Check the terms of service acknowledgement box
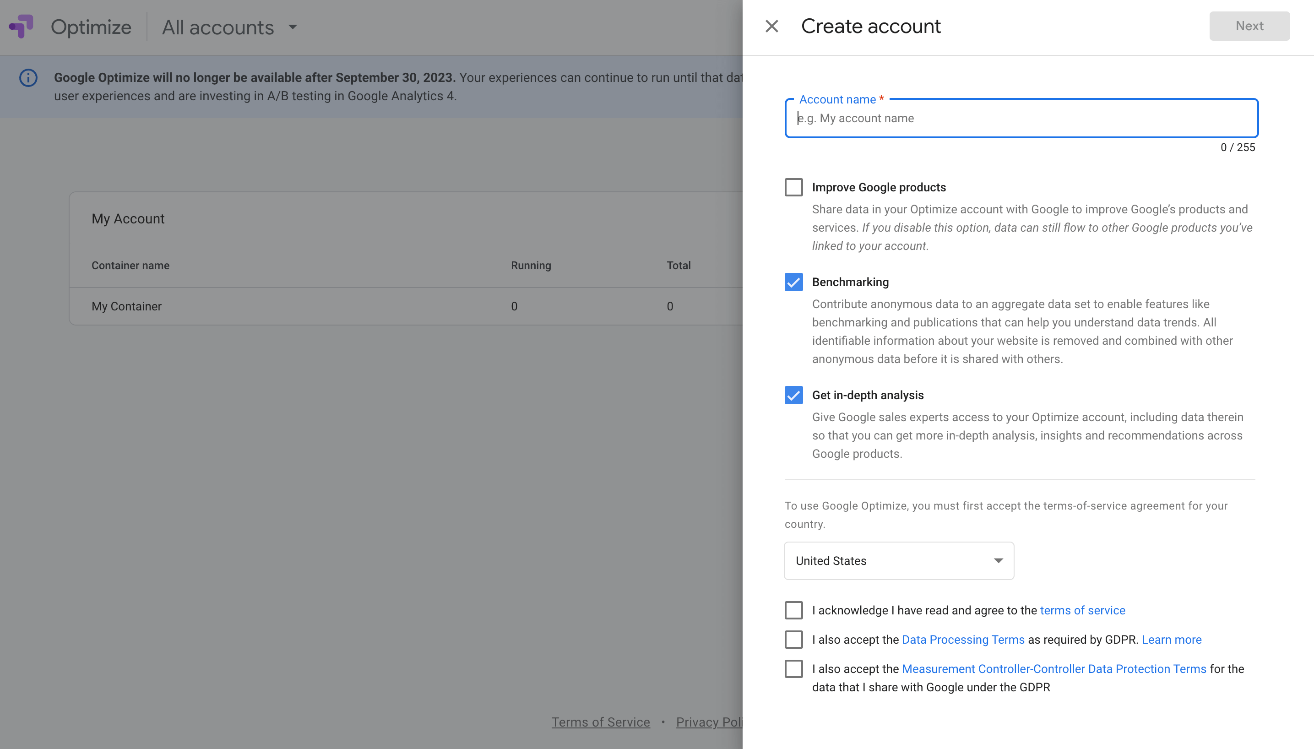1314x749 pixels. coord(793,610)
